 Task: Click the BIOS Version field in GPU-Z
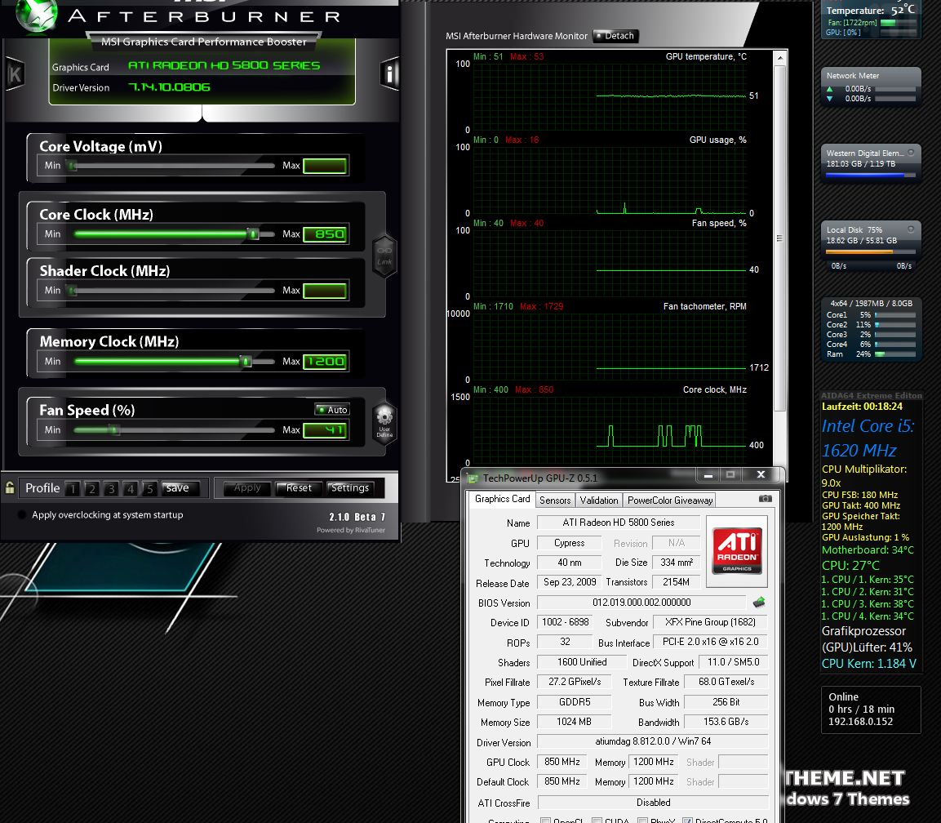(x=641, y=602)
